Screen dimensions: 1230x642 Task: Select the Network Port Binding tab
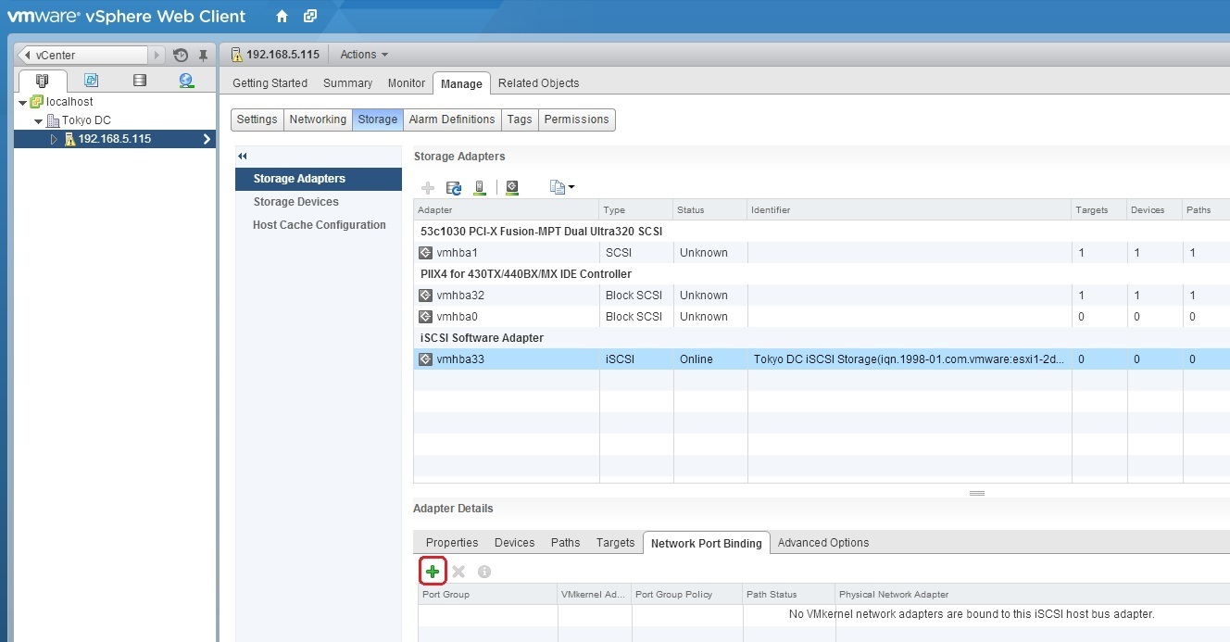707,543
